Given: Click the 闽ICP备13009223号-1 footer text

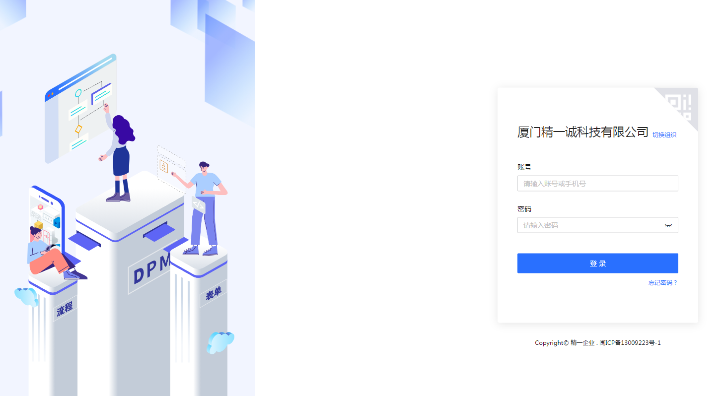Looking at the screenshot, I should 630,343.
